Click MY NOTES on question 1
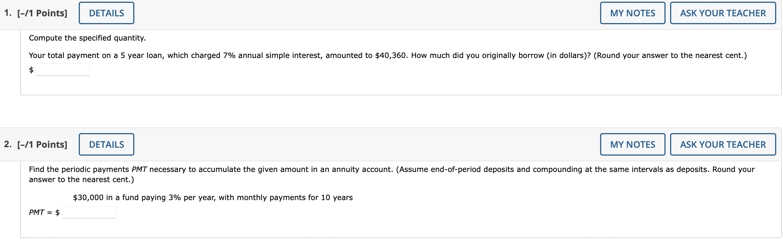 point(632,13)
